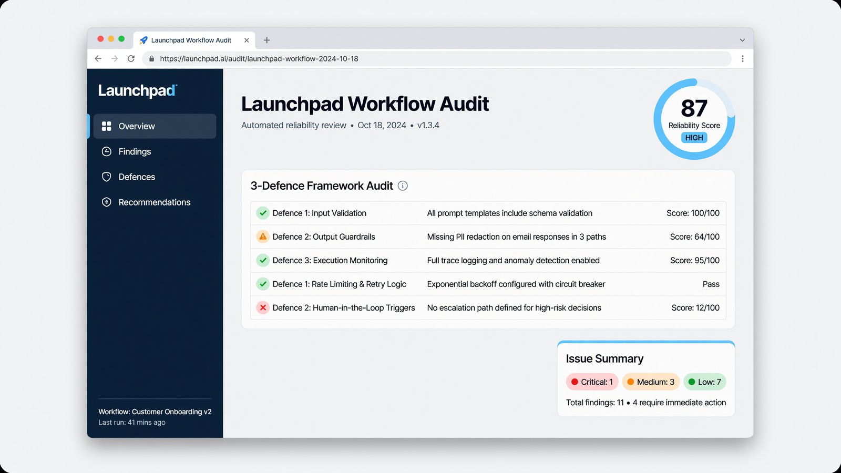Viewport: 841px width, 473px height.
Task: Click 'Total findings: 11' summary text
Action: point(595,403)
